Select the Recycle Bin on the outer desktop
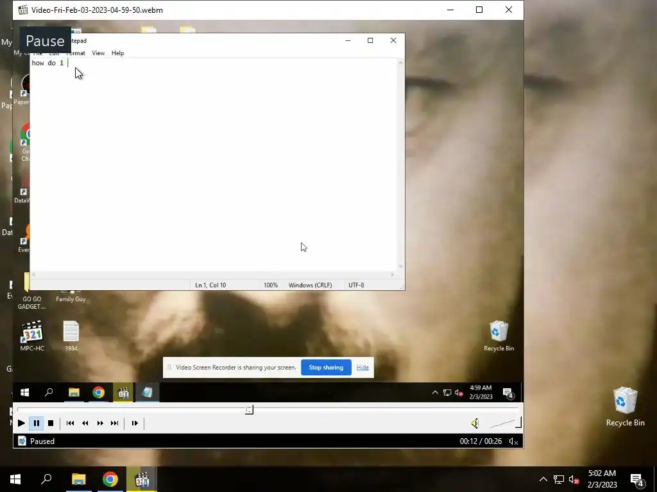This screenshot has width=657, height=492. pos(625,407)
